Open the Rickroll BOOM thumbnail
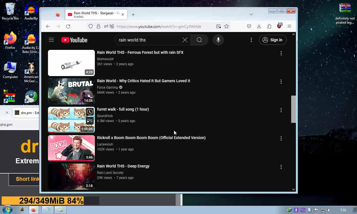 tap(71, 148)
